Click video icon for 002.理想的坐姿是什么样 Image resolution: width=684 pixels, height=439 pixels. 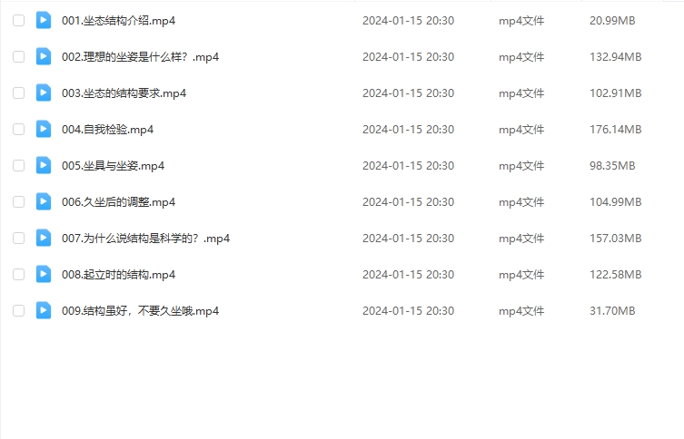pos(44,56)
